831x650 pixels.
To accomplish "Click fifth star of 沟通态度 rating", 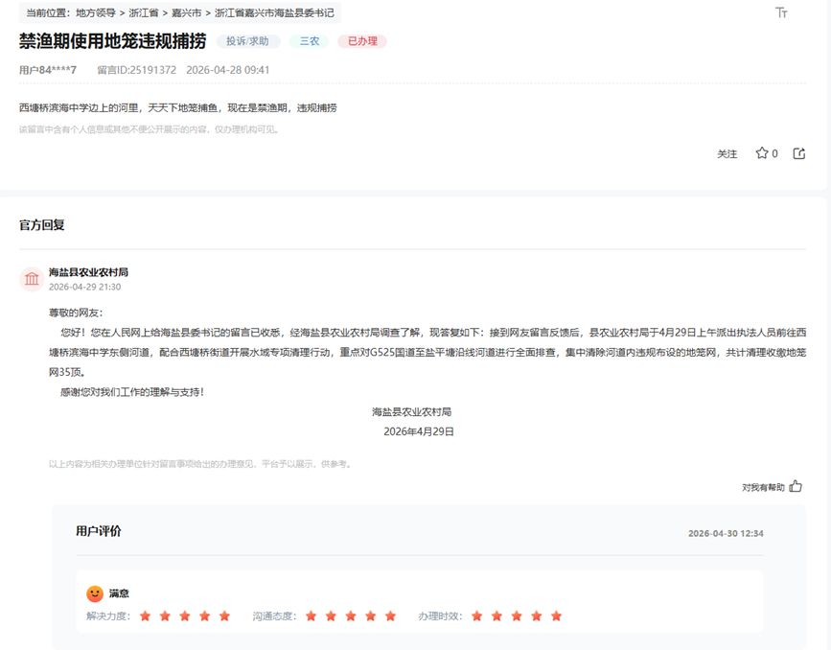I will tap(391, 615).
